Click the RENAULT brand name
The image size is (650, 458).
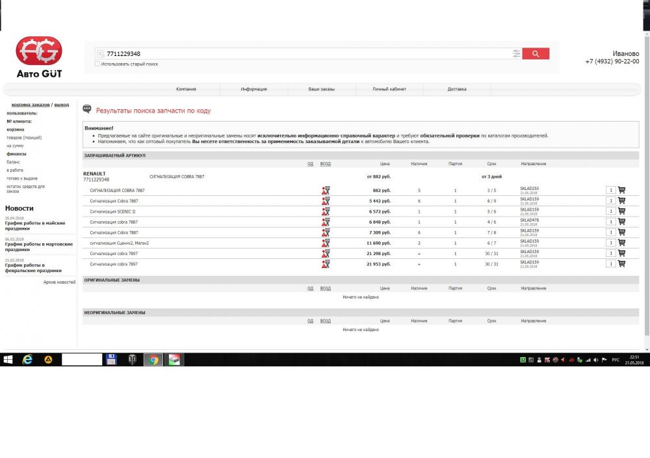click(94, 174)
